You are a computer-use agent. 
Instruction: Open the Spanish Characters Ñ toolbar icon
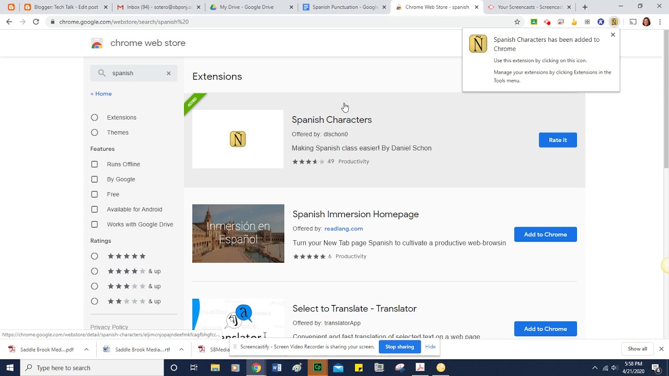614,22
